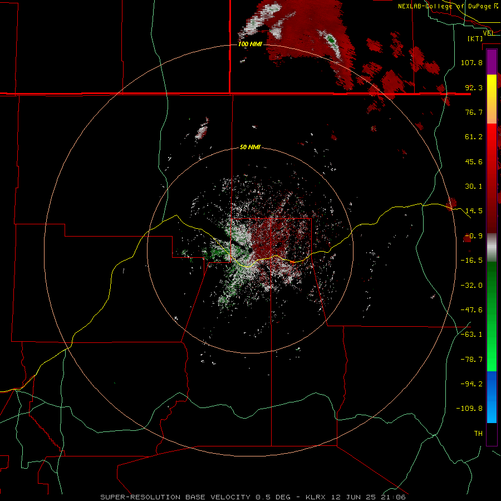
Task: Select the -16.5 legend value
Action: (x=471, y=261)
